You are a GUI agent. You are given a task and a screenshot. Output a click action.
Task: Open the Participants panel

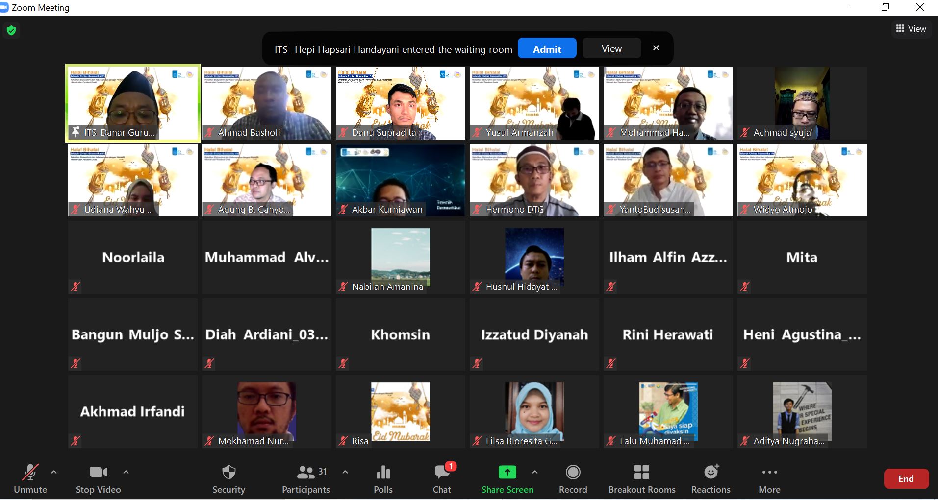pyautogui.click(x=306, y=479)
